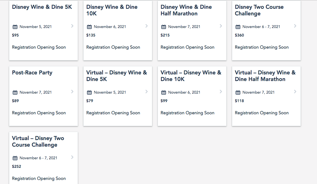This screenshot has height=184, width=317.
Task: Select Virtual – Disney Wine & Dine 10K title
Action: point(191,76)
